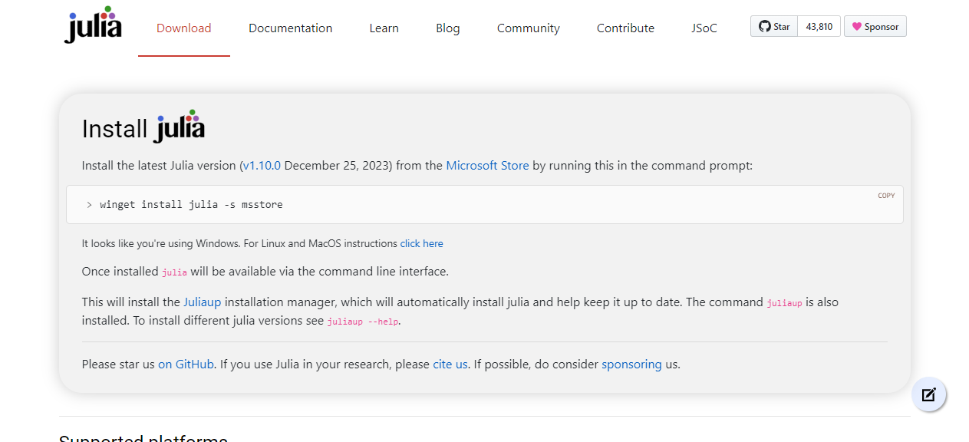Navigate to the Community page
The height and width of the screenshot is (442, 969).
point(528,28)
